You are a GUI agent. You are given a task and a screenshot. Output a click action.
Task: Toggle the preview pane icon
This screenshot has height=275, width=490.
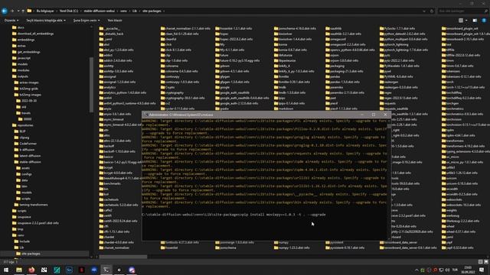(475, 21)
